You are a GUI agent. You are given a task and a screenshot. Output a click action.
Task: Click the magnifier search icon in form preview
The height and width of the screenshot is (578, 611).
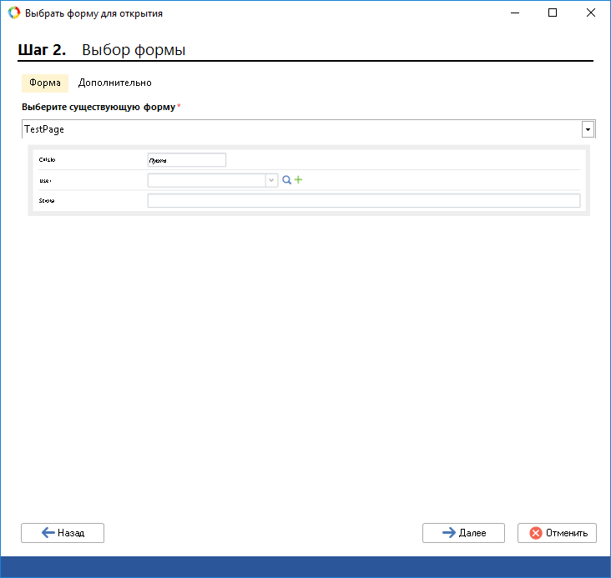coord(286,179)
